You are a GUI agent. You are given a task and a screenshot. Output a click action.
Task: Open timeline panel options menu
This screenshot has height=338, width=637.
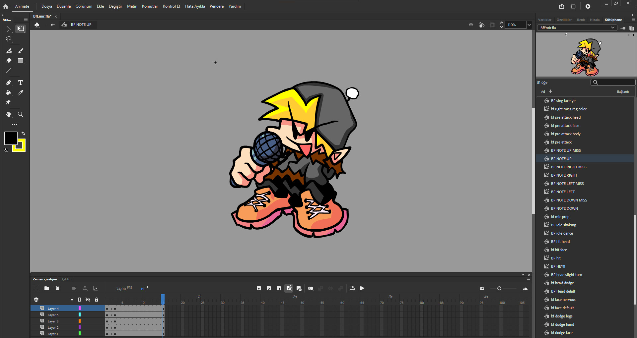pos(529,279)
